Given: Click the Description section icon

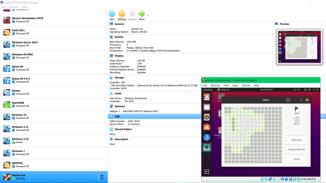Looking at the screenshot, I should coord(112,139).
